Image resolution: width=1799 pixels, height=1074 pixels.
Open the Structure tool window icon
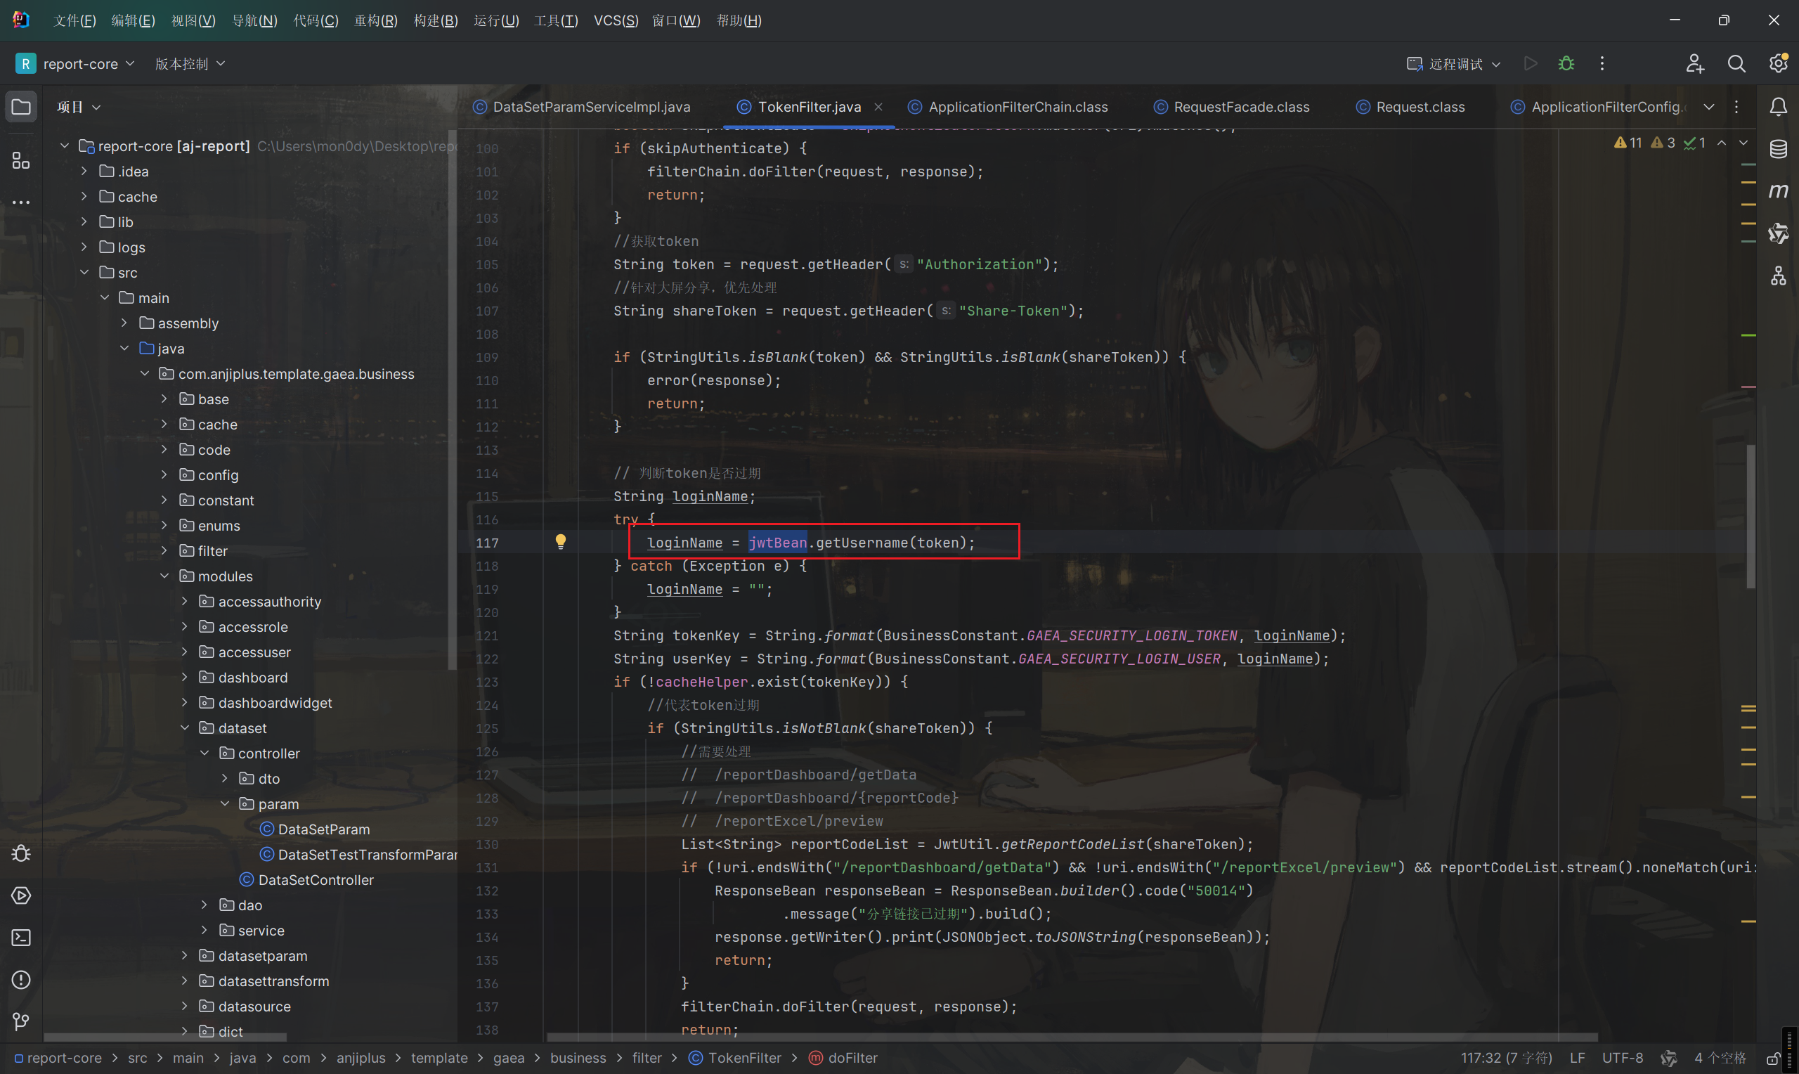click(x=21, y=160)
